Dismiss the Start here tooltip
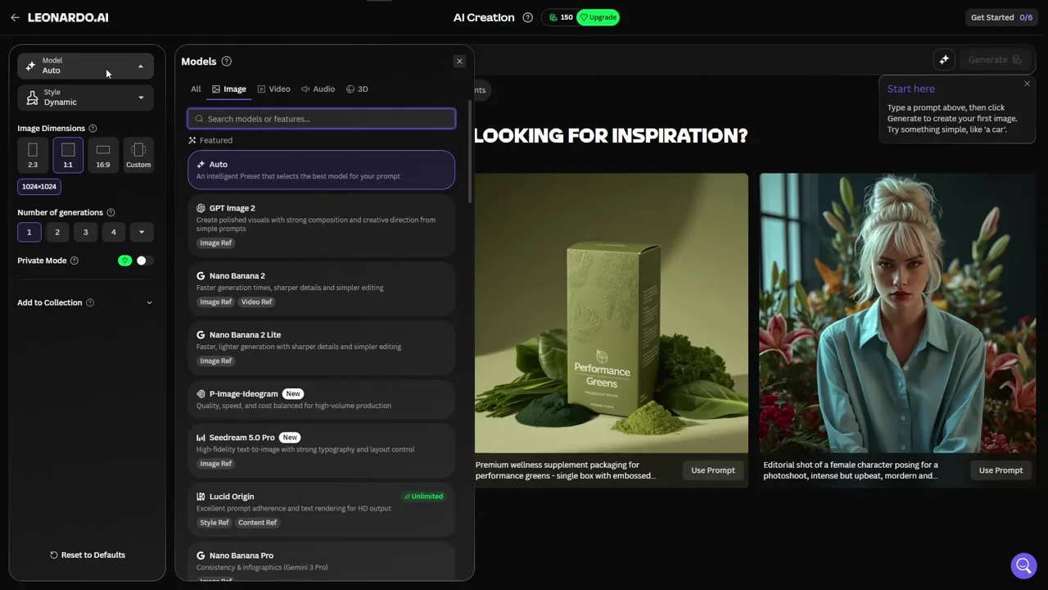Screen dimensions: 1048x590 (x=1027, y=84)
